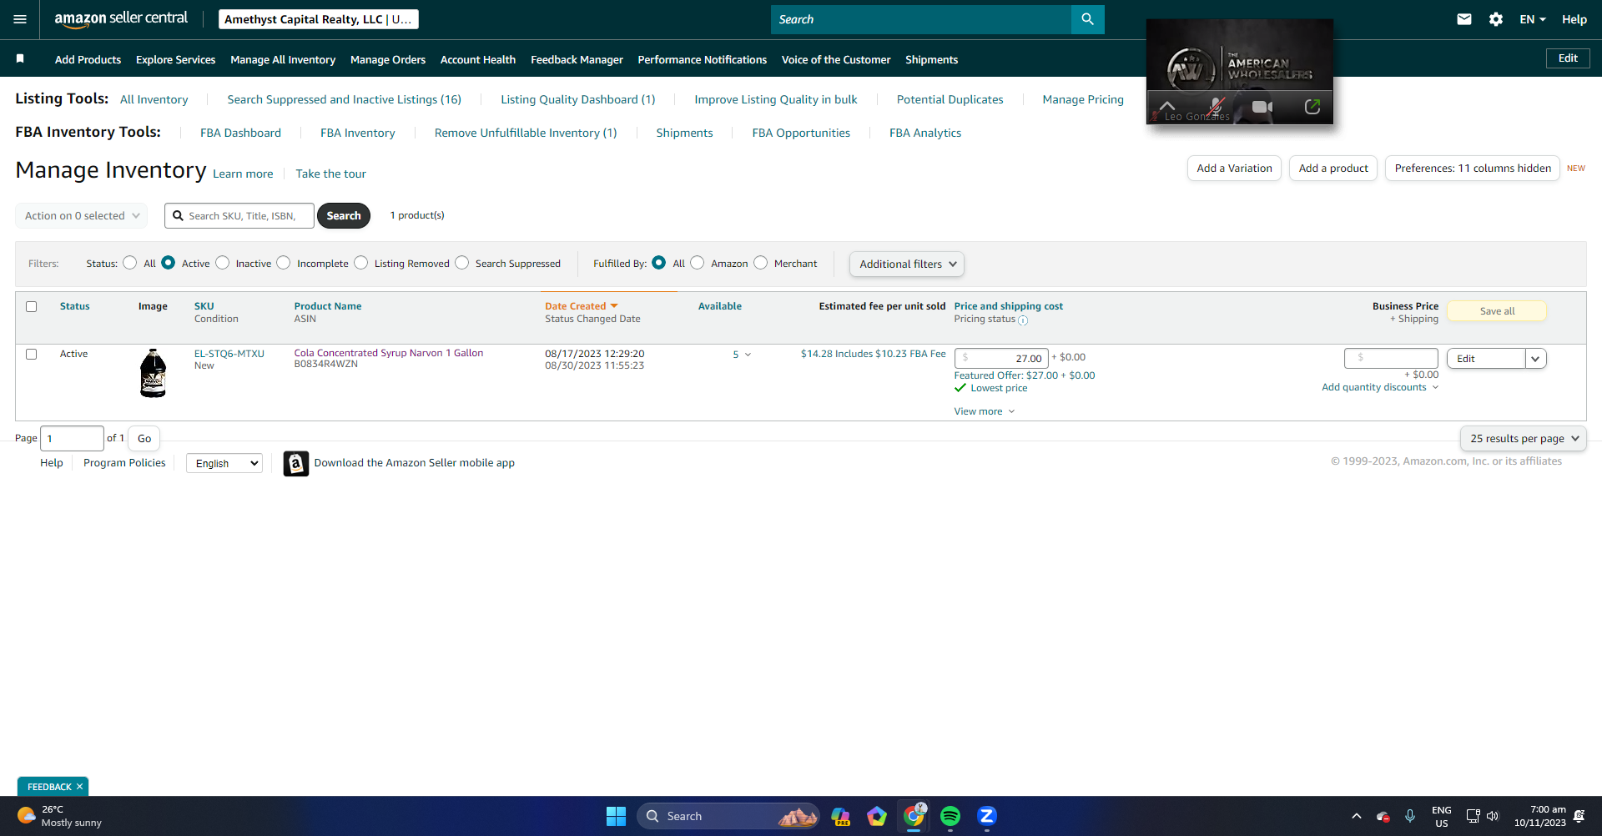This screenshot has width=1602, height=836.
Task: Click the header search magnifier button
Action: tap(1087, 19)
